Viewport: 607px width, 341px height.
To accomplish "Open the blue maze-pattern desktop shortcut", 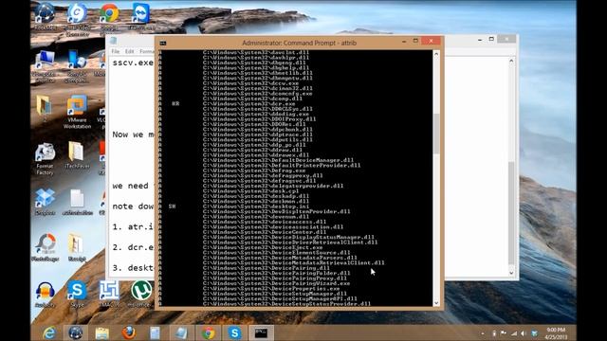I will pyautogui.click(x=109, y=291).
